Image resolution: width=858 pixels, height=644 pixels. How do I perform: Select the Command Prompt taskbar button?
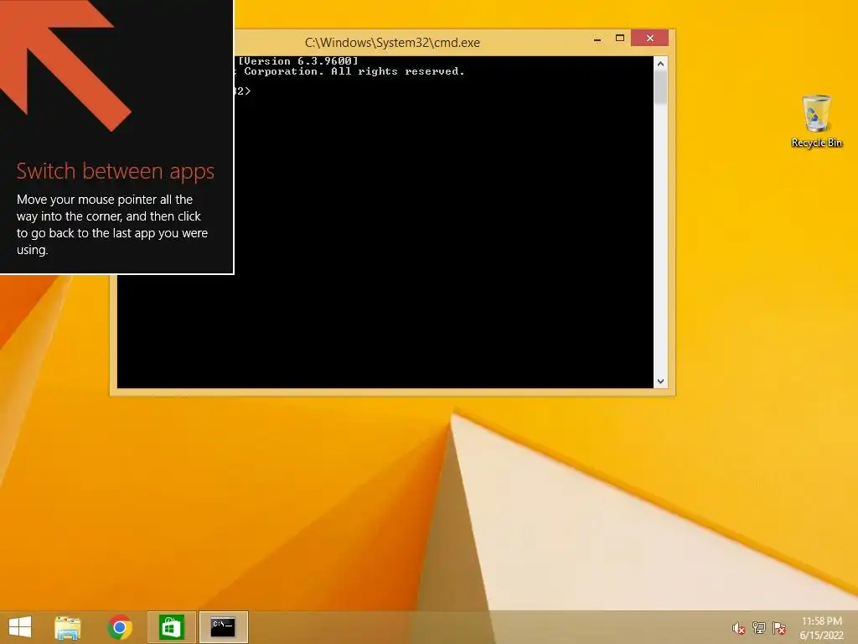coord(223,627)
